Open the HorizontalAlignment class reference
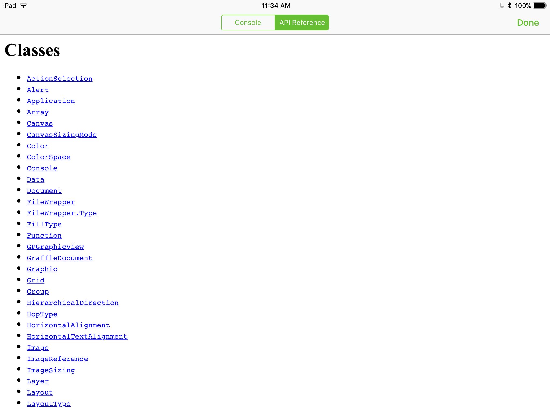Screen dimensions: 550x412 (68, 325)
